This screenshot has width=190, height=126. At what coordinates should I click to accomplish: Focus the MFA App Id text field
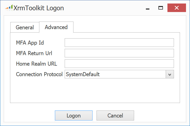[x=119, y=43]
